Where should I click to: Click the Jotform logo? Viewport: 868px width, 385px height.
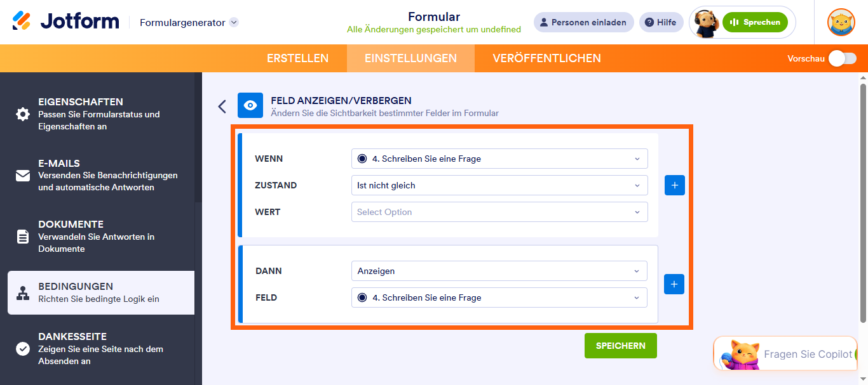pyautogui.click(x=65, y=22)
